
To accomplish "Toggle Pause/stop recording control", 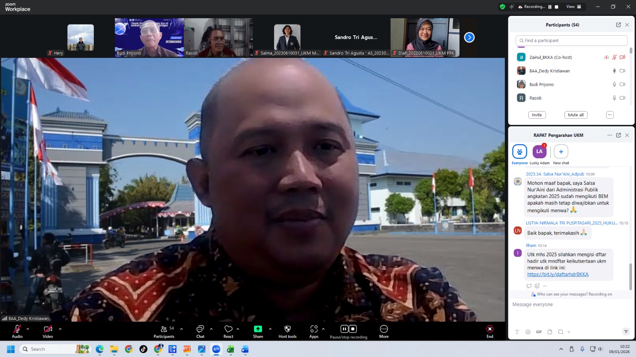I will point(349,329).
